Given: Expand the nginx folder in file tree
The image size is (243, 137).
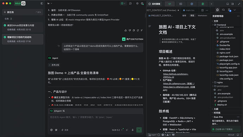Looking at the screenshot, I should pyautogui.click(x=220, y=82).
